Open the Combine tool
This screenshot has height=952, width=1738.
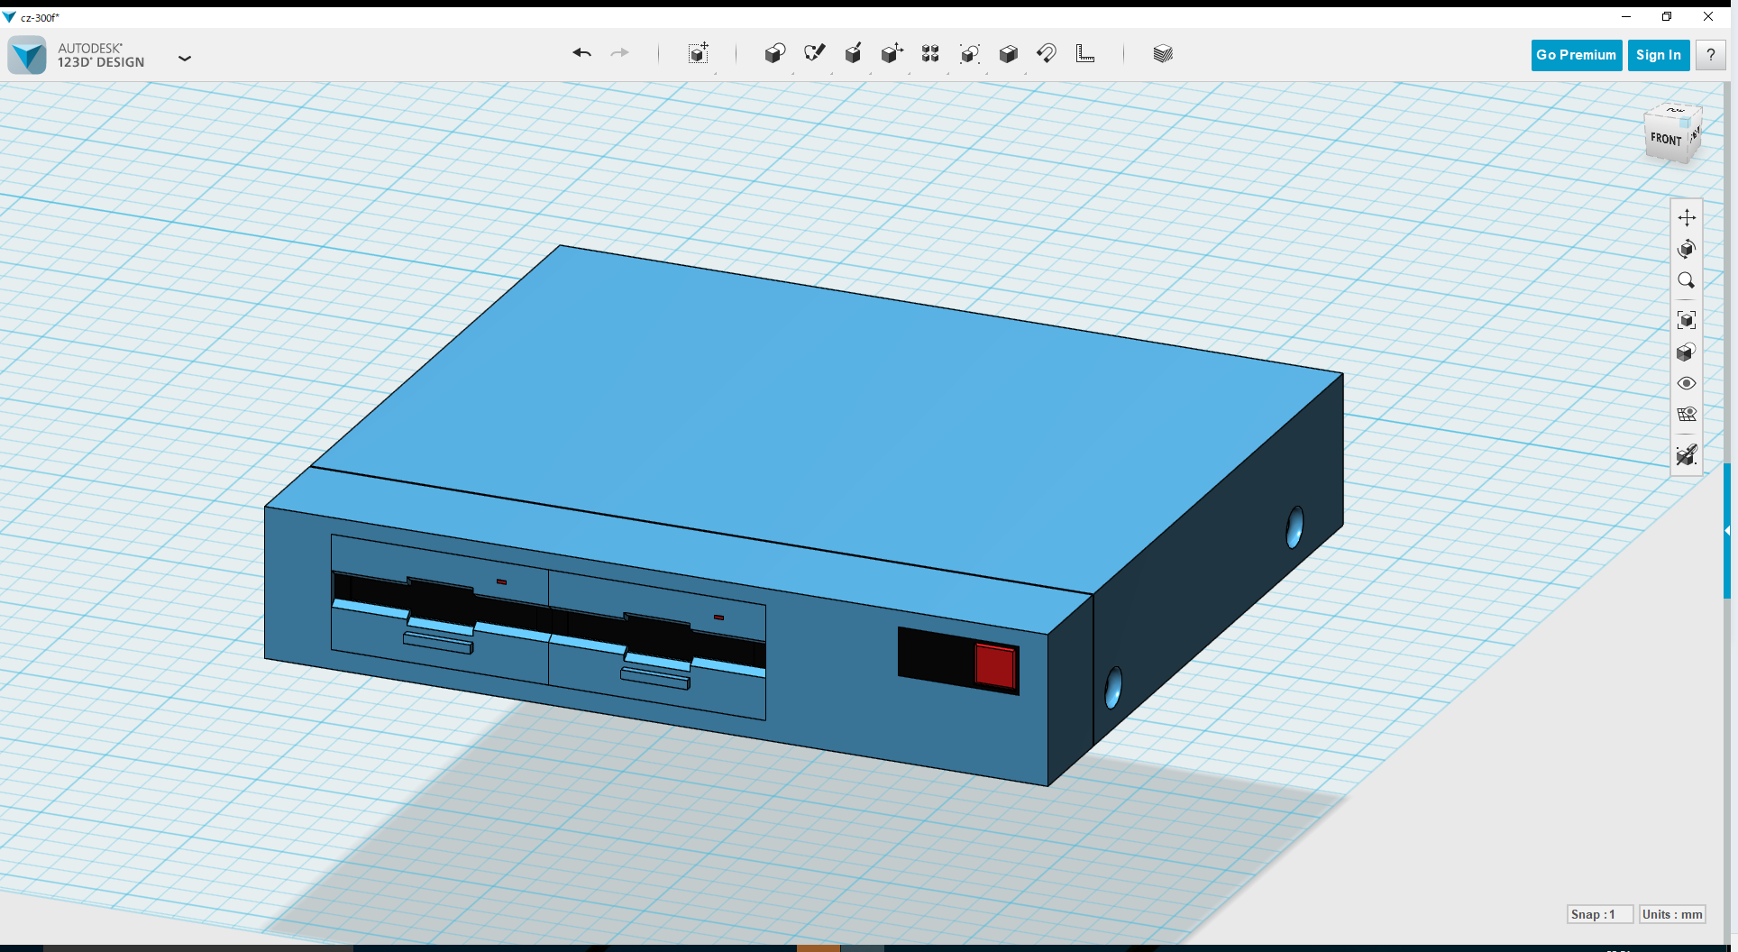(1009, 53)
